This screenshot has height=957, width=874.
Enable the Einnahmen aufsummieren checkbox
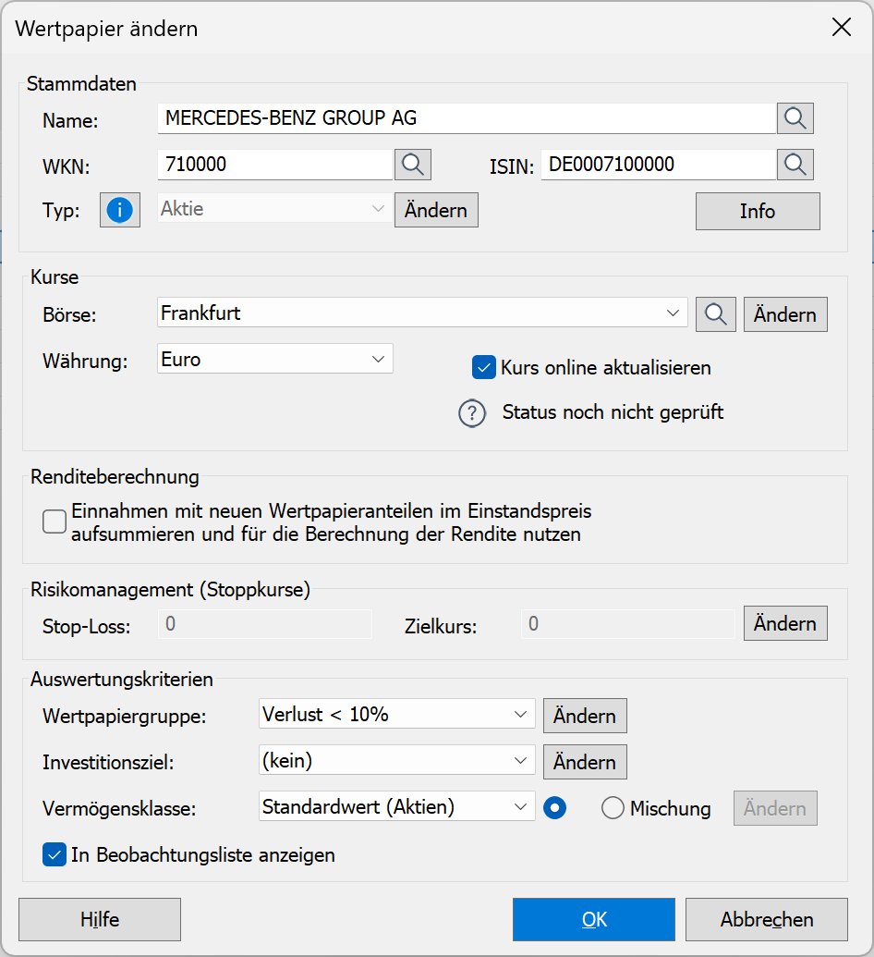pyautogui.click(x=54, y=521)
